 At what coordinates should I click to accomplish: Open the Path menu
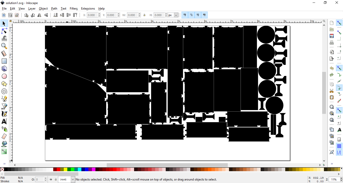point(54,9)
